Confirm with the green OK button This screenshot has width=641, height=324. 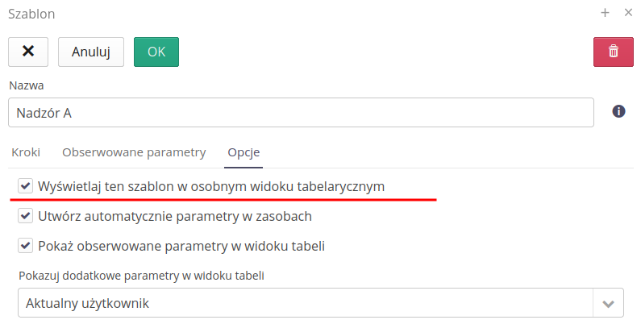pyautogui.click(x=156, y=51)
